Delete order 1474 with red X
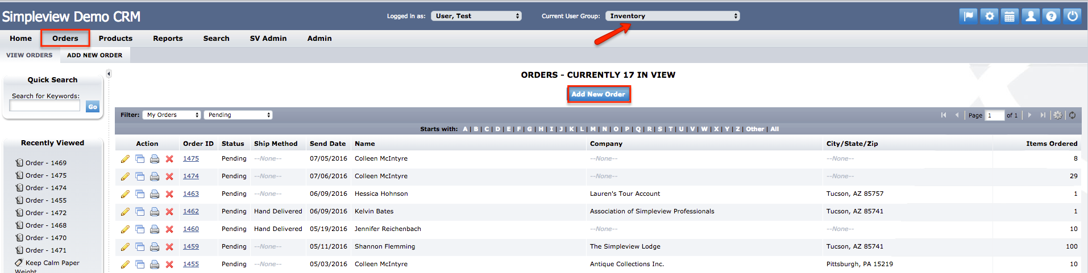 click(169, 177)
